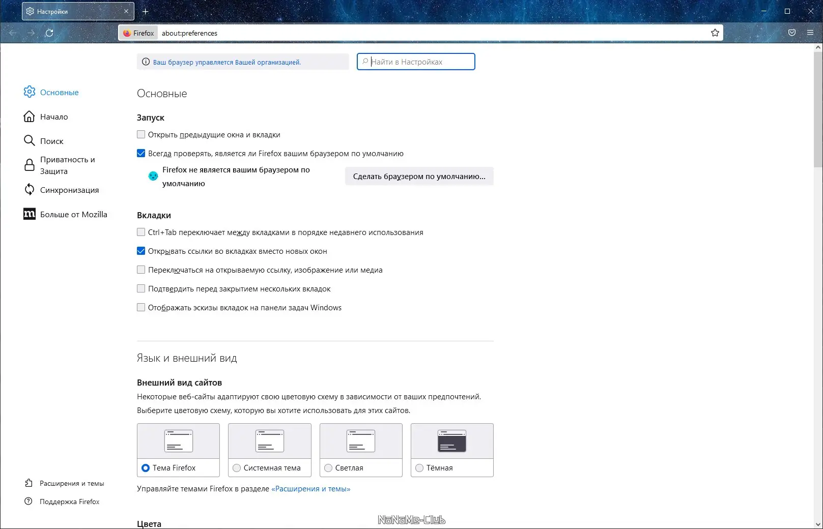Focus the Найти в Настройках search field
The height and width of the screenshot is (529, 823).
[416, 62]
